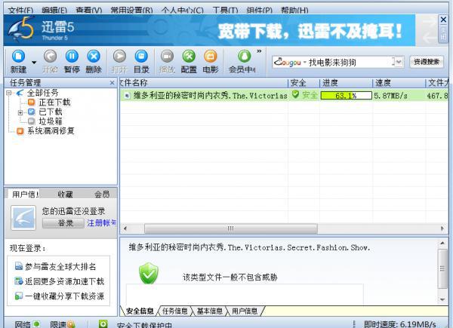This screenshot has height=328, width=453.
Task: Click the Start (开始) toolbar icon
Action: click(51, 57)
